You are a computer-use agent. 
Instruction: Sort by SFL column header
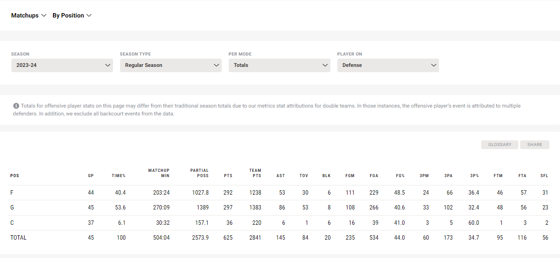[x=544, y=176]
